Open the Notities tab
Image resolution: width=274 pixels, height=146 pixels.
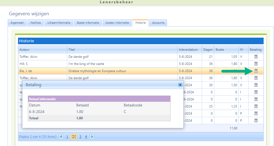[x=36, y=23]
